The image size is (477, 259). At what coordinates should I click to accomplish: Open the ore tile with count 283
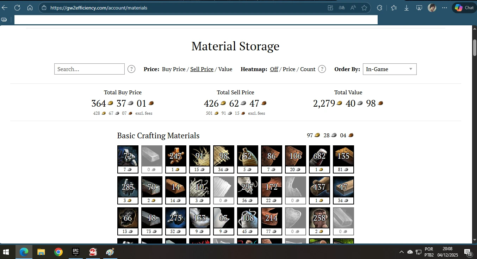tap(128, 187)
